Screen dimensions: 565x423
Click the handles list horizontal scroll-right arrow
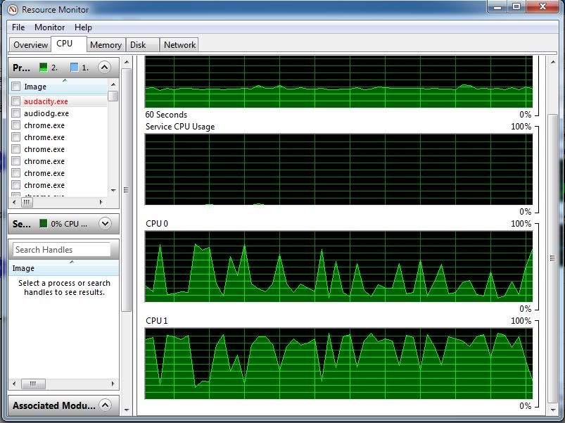113,384
